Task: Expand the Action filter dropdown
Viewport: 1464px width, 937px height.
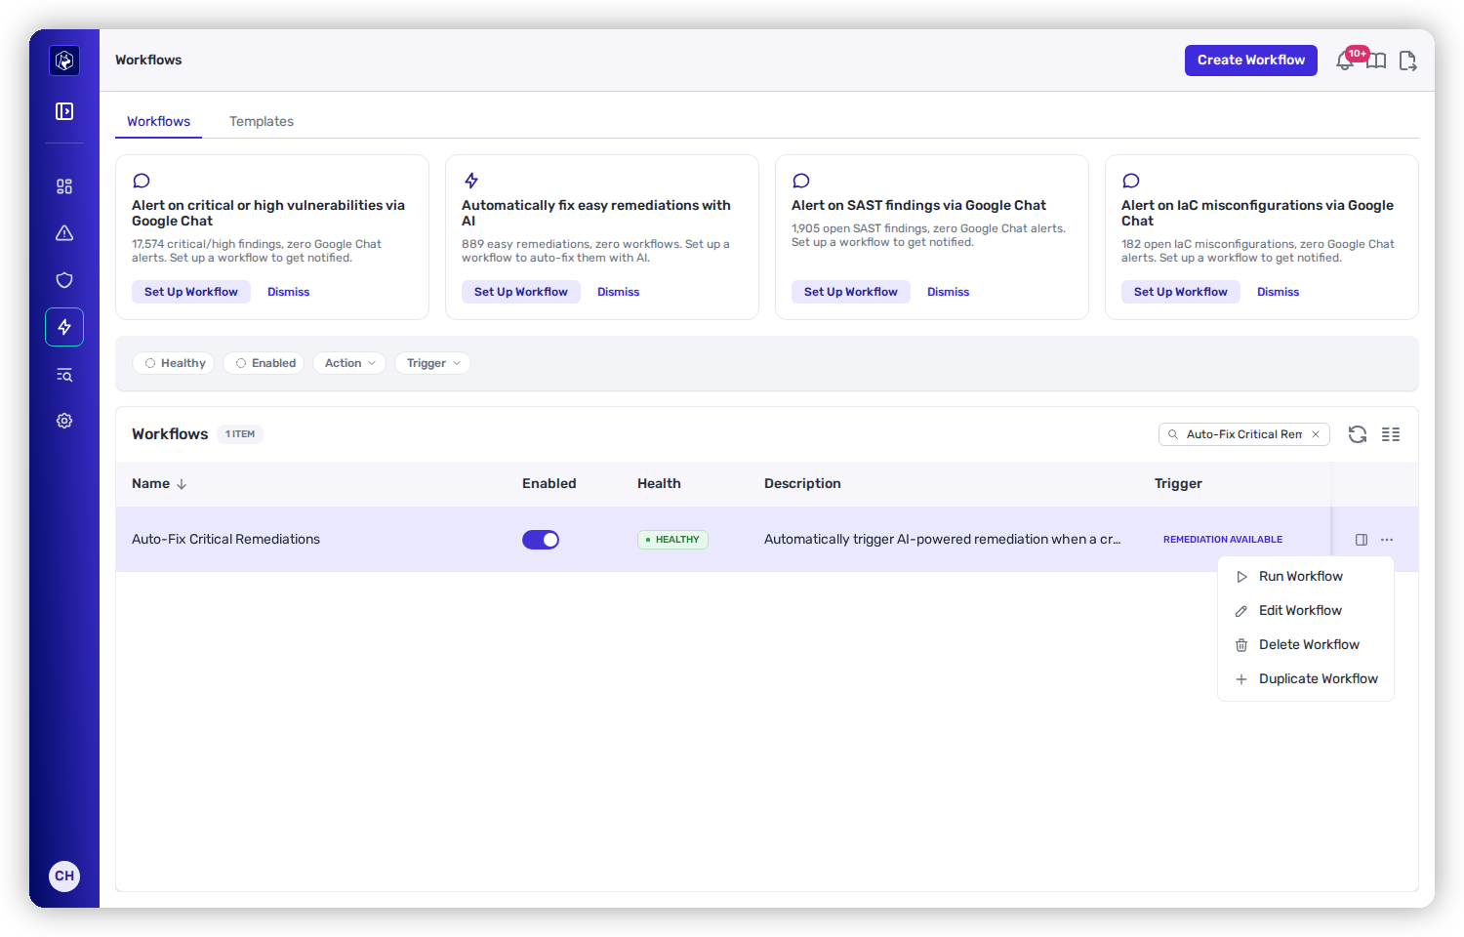Action: [x=349, y=363]
